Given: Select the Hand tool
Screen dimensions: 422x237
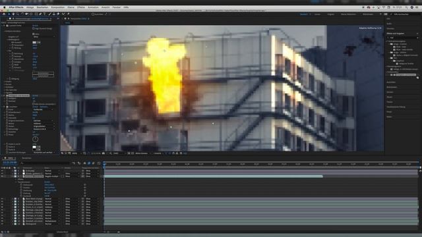Looking at the screenshot, I should [x=13, y=14].
